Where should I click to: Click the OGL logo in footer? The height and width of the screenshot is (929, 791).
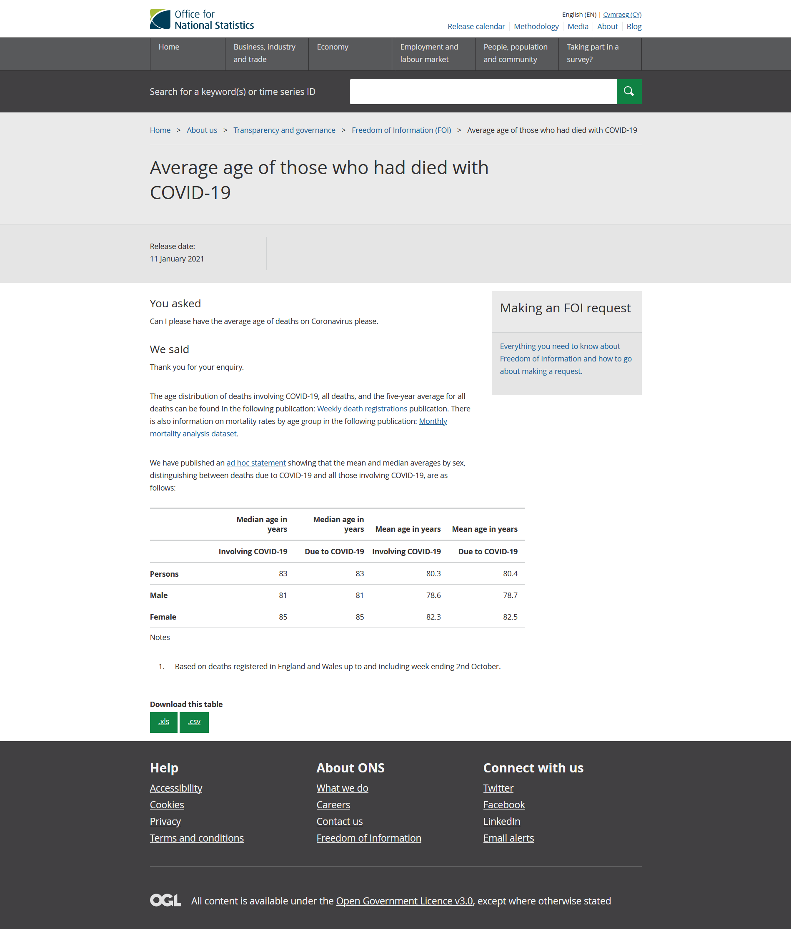(165, 900)
